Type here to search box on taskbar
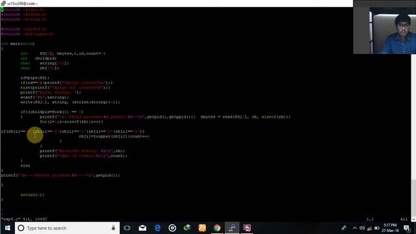The height and width of the screenshot is (234, 416). click(67, 228)
